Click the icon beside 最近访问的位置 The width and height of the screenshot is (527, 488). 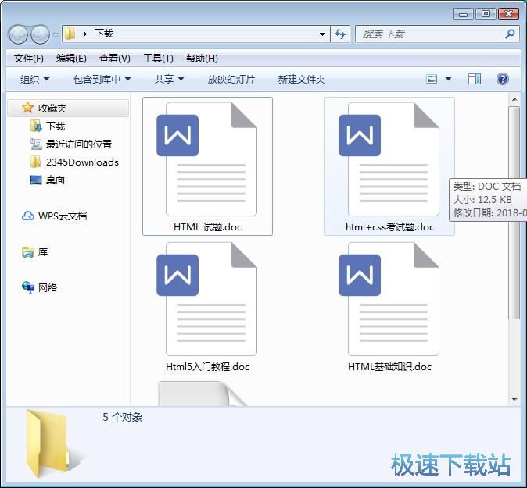[x=36, y=144]
